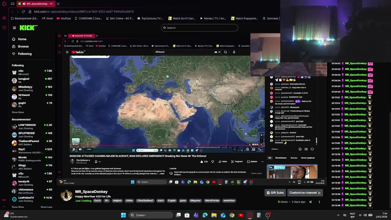Click the Kick search field
This screenshot has height=220, width=391.
tap(199, 28)
